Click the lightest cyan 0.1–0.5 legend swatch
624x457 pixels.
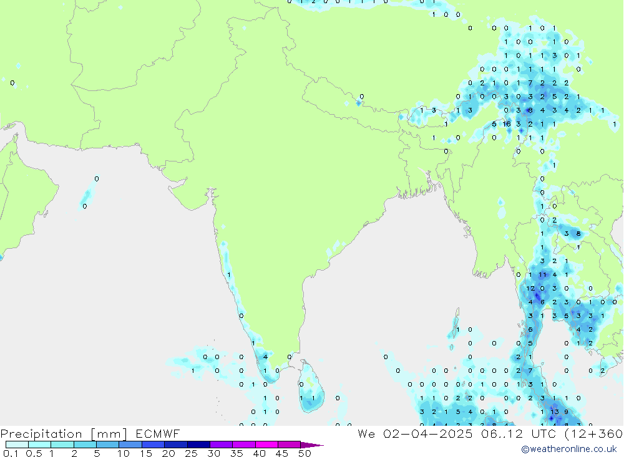point(17,445)
